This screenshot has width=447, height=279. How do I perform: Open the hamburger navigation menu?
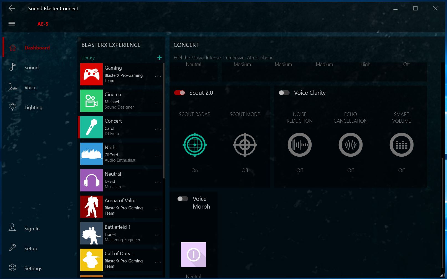(x=12, y=24)
